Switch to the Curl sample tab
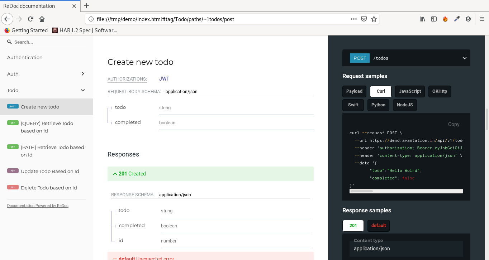This screenshot has width=489, height=260. click(x=381, y=91)
